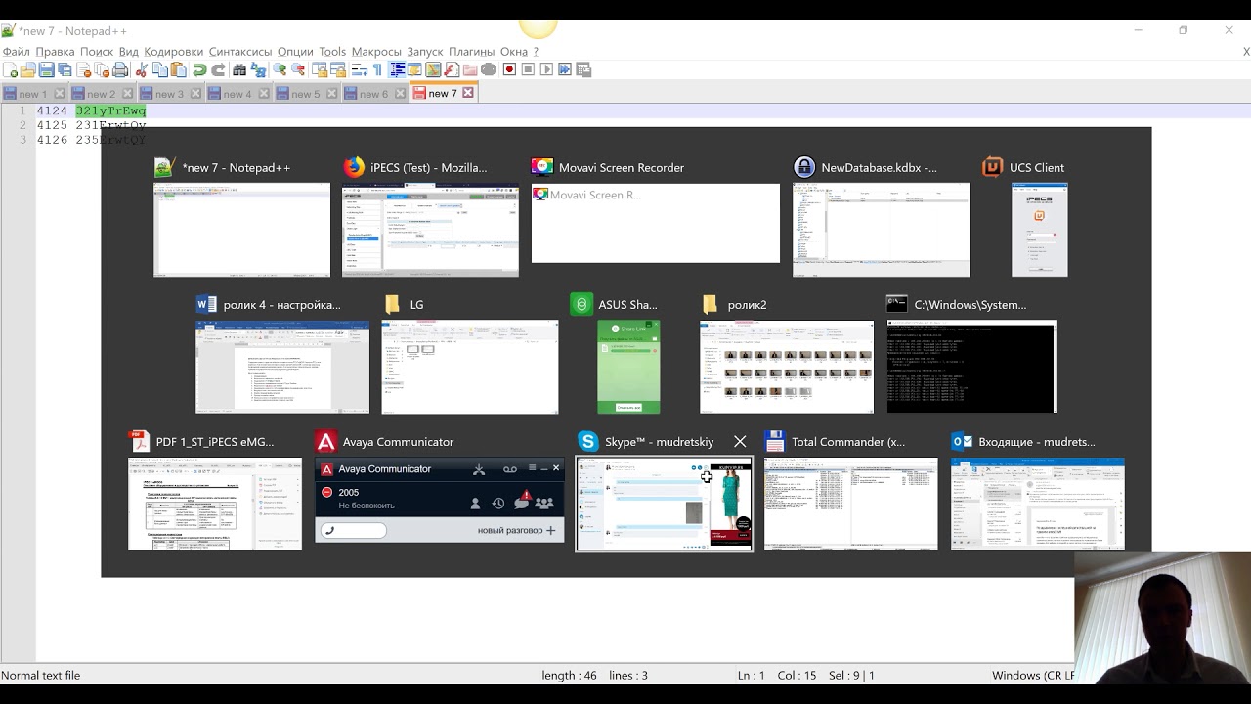The width and height of the screenshot is (1251, 704).
Task: Open Find with binoculars icon
Action: (x=239, y=69)
